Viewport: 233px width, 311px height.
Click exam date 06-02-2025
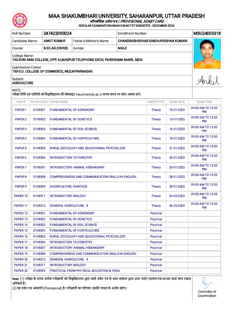point(177,206)
